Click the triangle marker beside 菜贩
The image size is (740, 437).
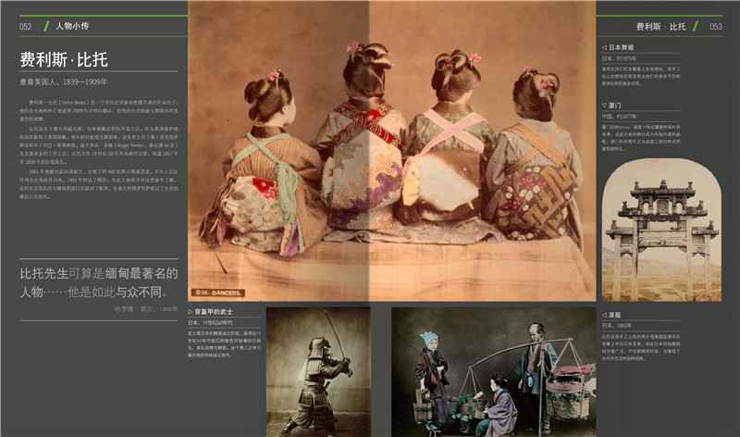tap(604, 315)
